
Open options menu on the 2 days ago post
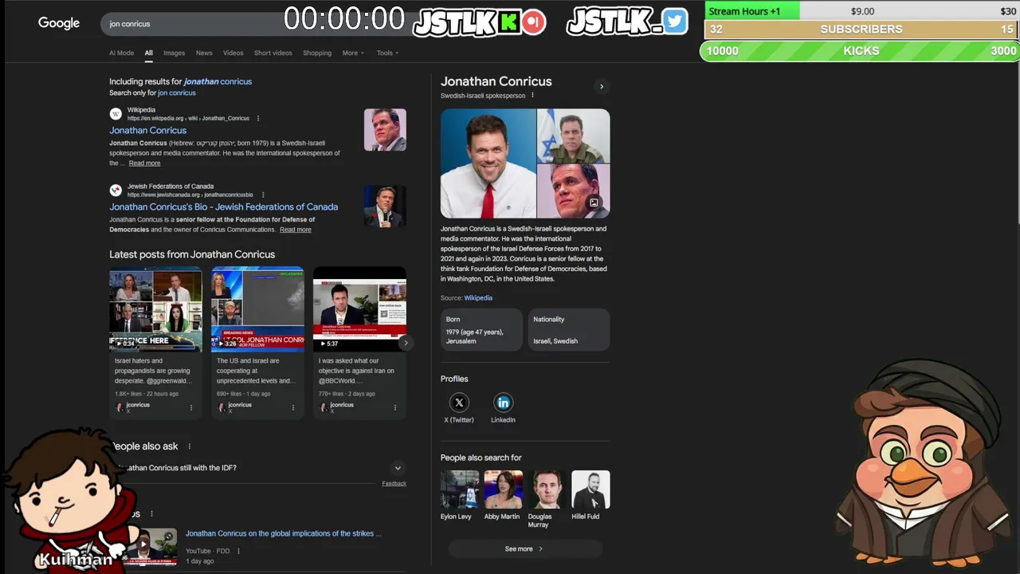click(x=395, y=407)
